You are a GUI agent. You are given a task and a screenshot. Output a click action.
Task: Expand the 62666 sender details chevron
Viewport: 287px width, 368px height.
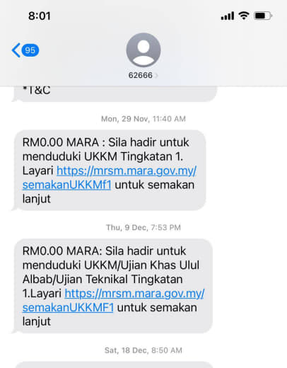(156, 76)
